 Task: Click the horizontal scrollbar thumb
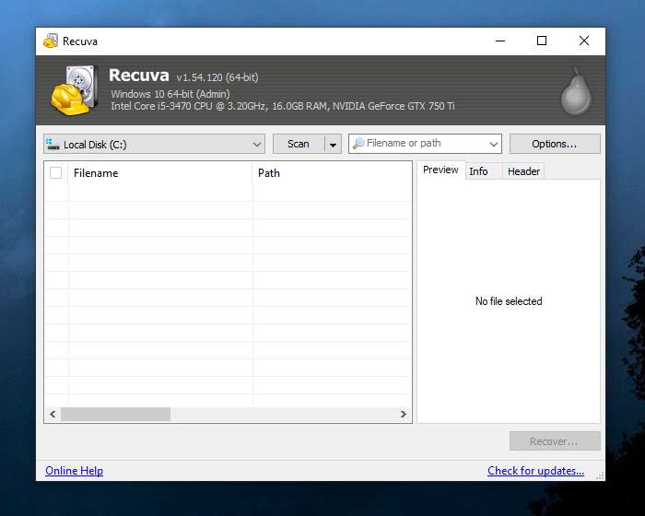pos(115,414)
